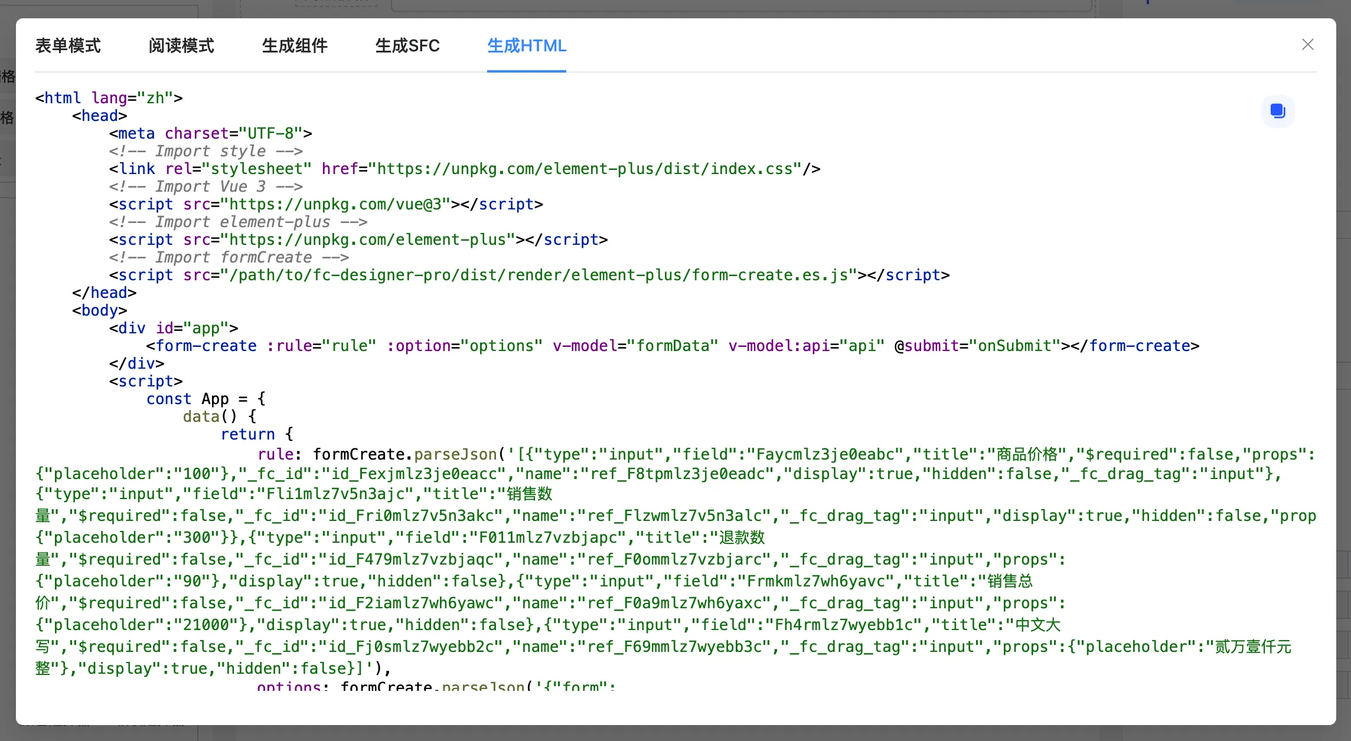Switch to the 阅读模式 tab
Viewport: 1351px width, 741px height.
coord(181,46)
